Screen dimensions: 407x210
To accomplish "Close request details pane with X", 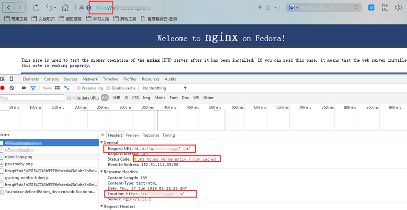I will click(102, 135).
